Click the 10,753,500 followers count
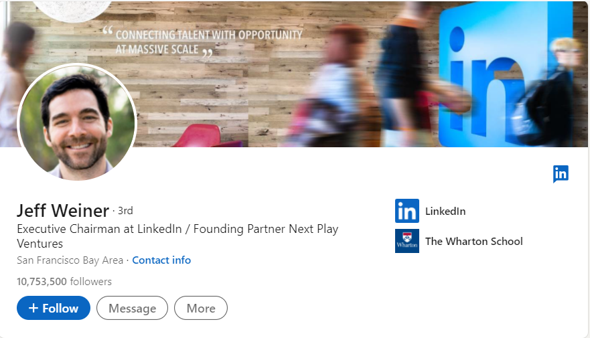Image resolution: width=590 pixels, height=338 pixels. pos(64,282)
